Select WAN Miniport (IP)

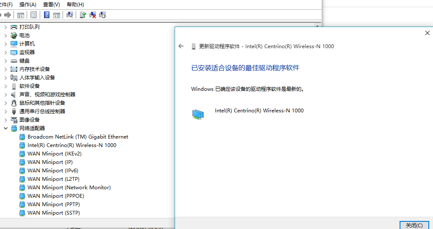(x=50, y=162)
